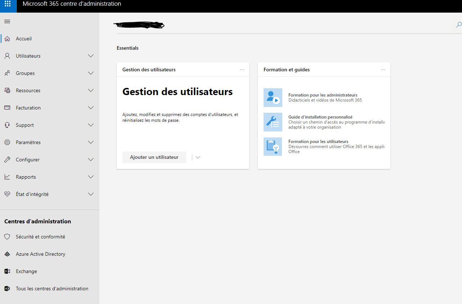Click the Groupes people icon
The height and width of the screenshot is (304, 462).
tap(7, 73)
